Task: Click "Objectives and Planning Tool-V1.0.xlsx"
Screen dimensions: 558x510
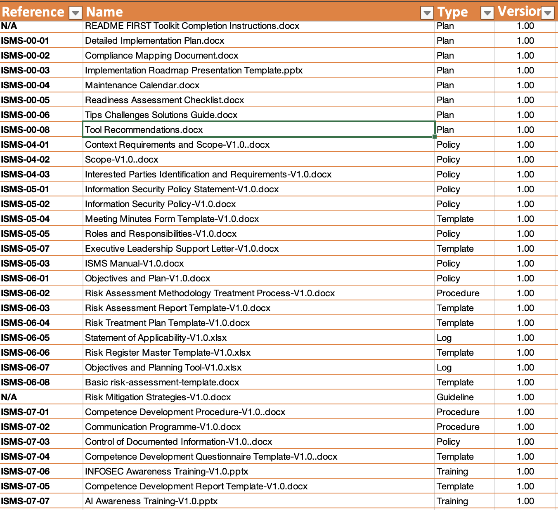Action: point(259,367)
